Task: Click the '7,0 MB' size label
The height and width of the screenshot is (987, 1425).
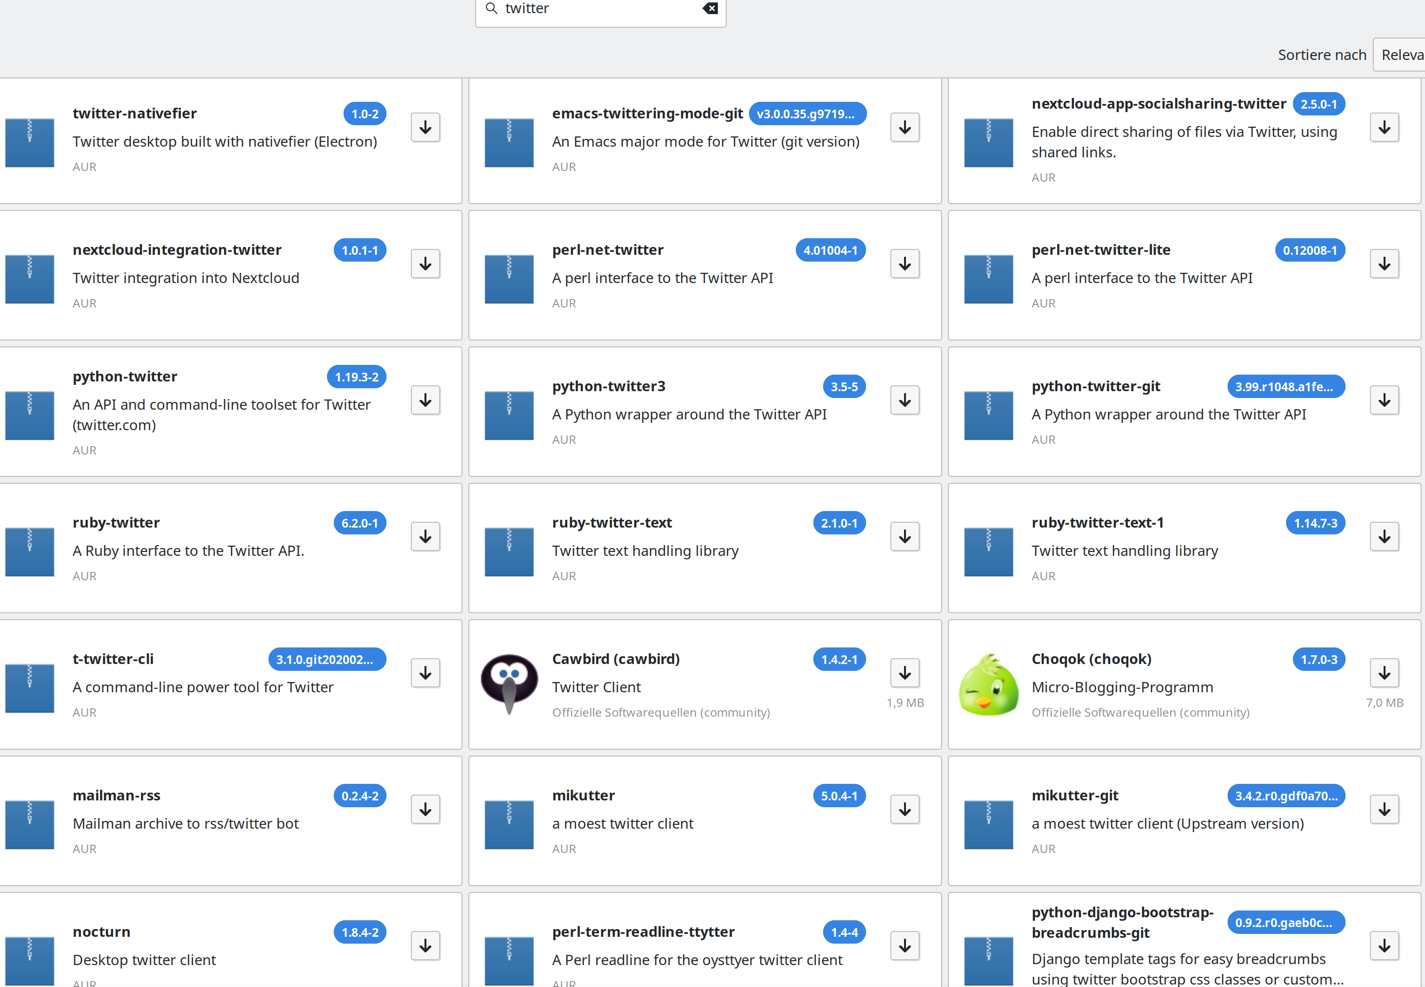Action: coord(1384,702)
